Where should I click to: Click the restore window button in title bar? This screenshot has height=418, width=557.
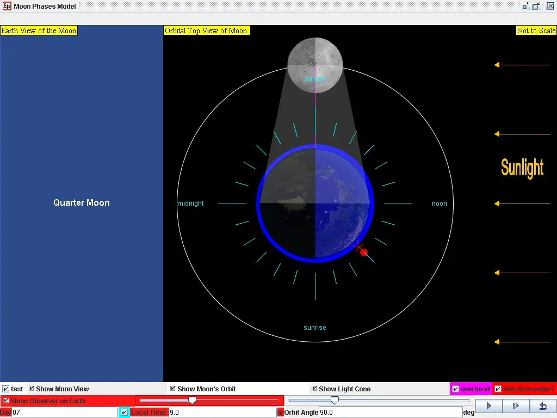tap(536, 7)
